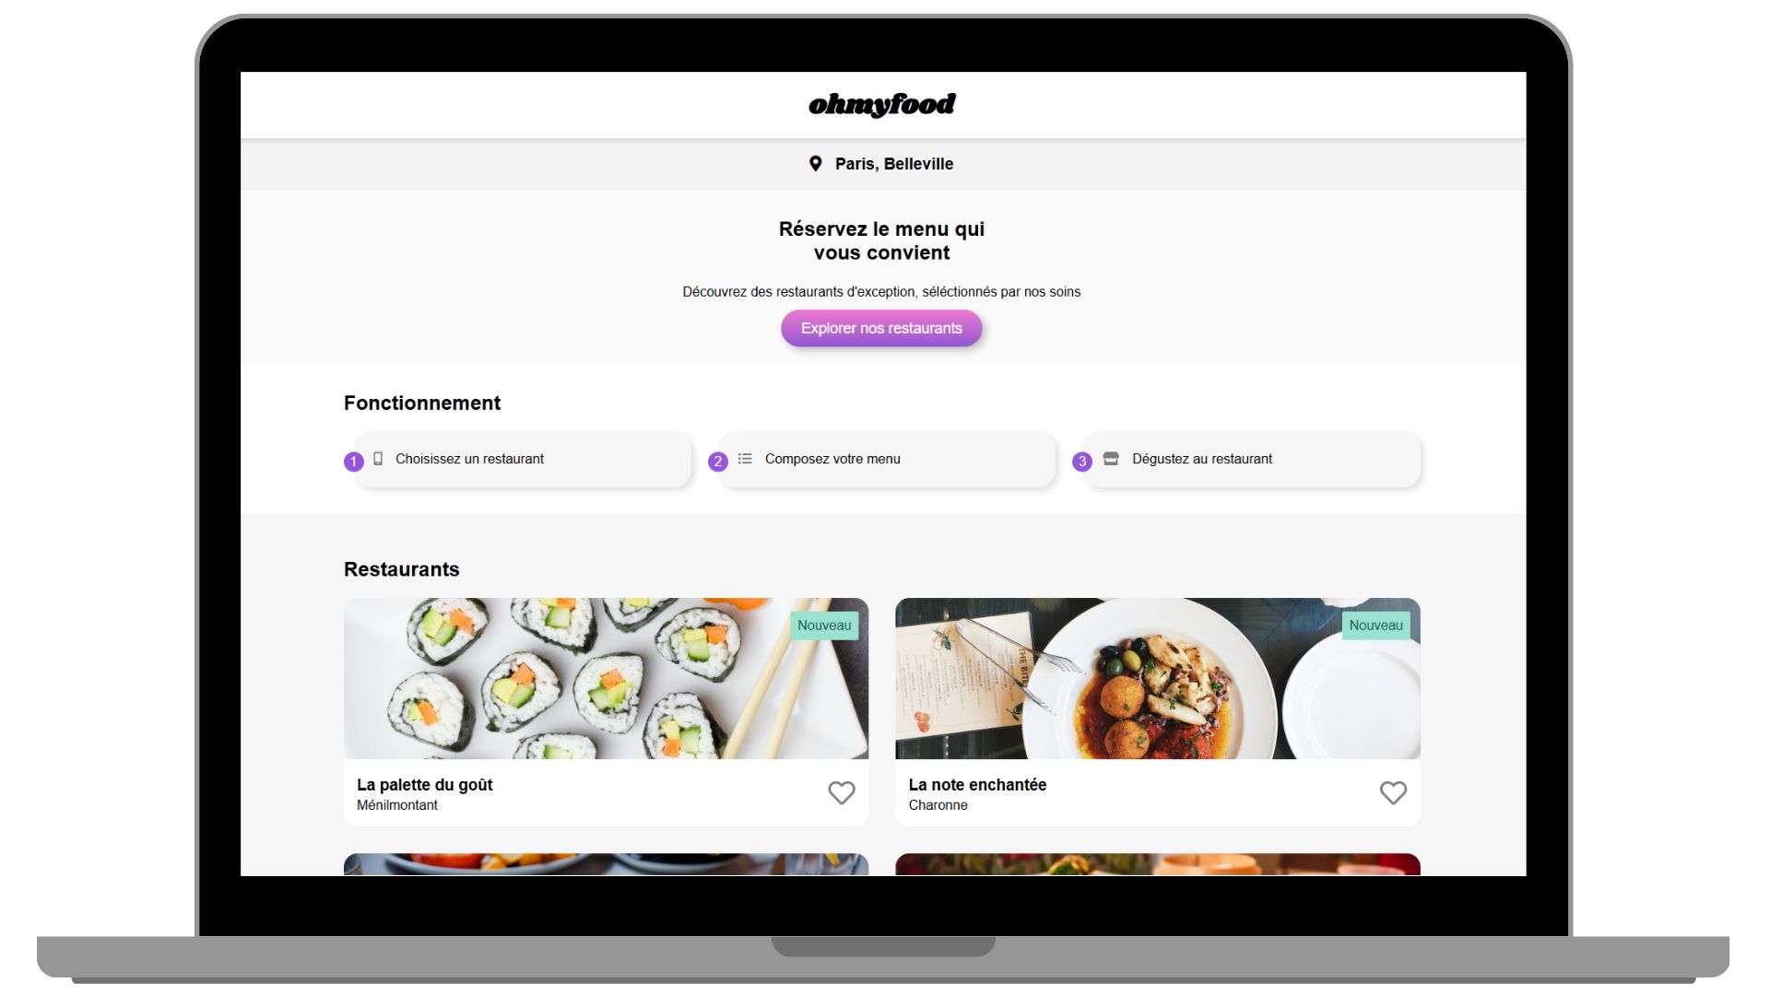Viewport: 1770px width, 995px height.
Task: Click the location pin icon
Action: coord(815,164)
